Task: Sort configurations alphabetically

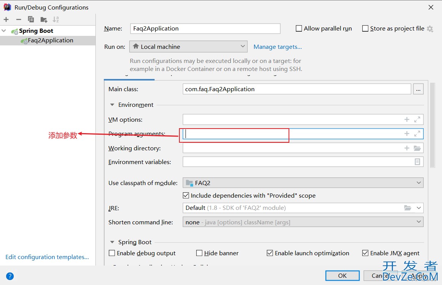Action: point(56,19)
